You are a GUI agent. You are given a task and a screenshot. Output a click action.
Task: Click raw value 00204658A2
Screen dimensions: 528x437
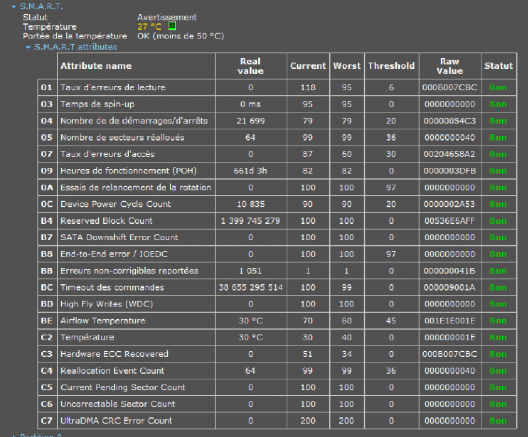click(x=449, y=154)
